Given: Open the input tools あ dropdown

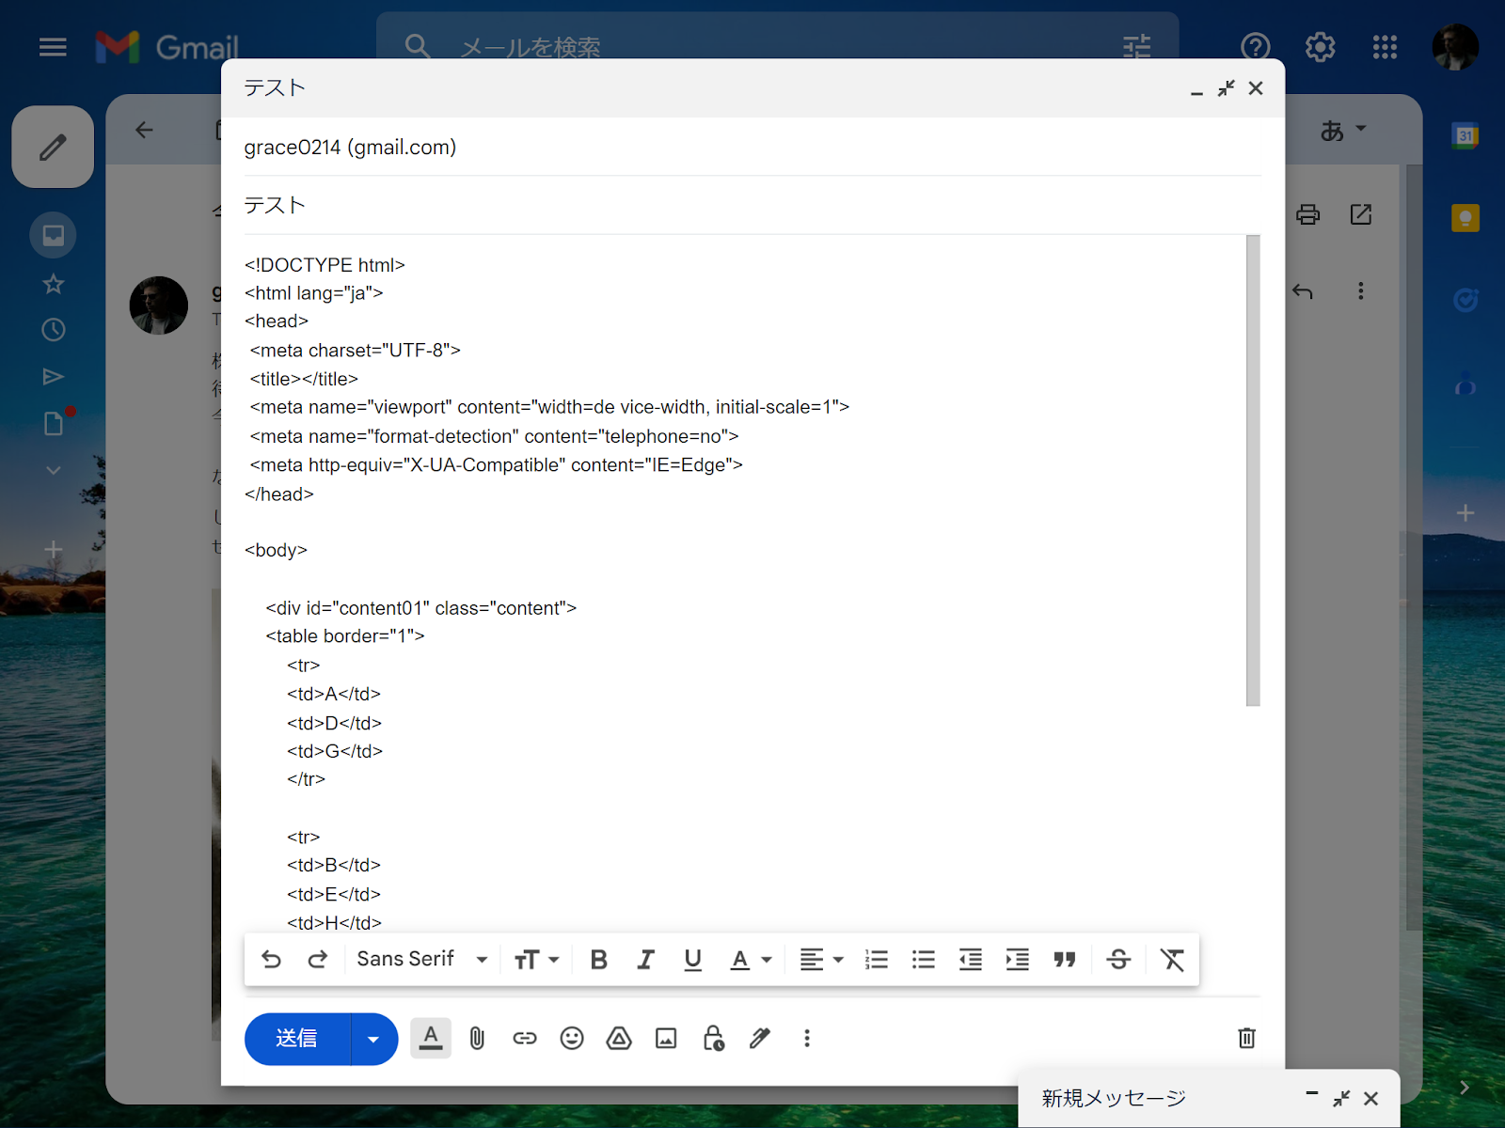Looking at the screenshot, I should pyautogui.click(x=1343, y=130).
